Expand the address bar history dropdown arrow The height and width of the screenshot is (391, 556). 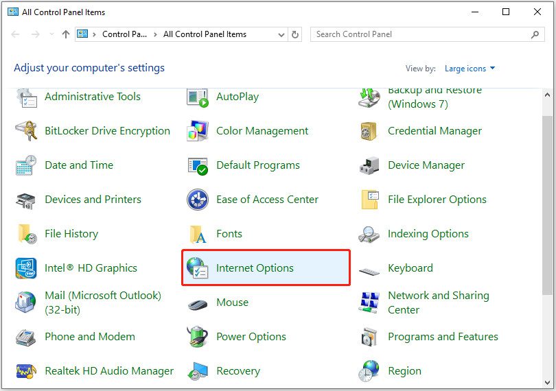pos(281,35)
